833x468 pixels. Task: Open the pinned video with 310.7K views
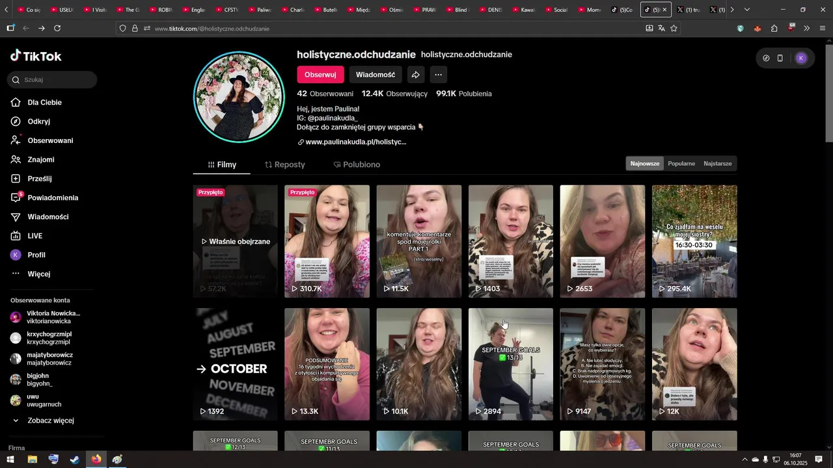(x=327, y=241)
